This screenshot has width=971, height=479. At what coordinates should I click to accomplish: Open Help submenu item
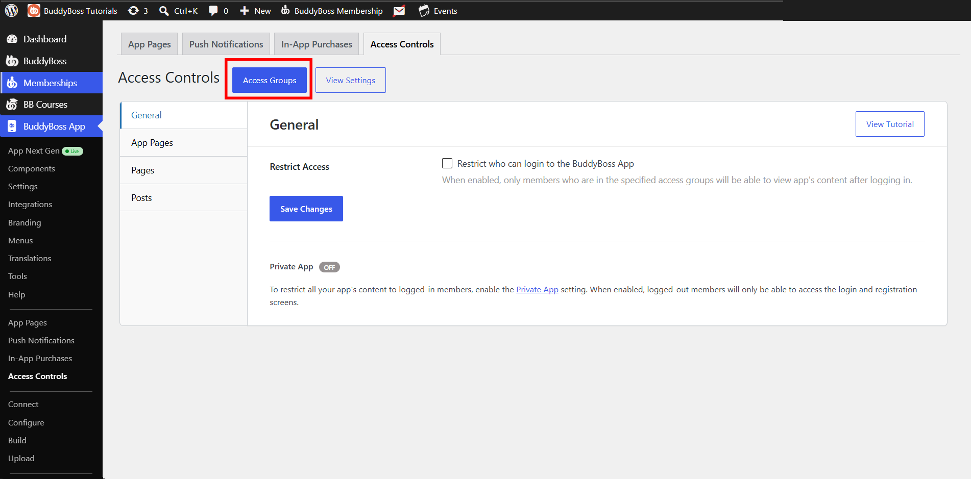click(x=16, y=295)
